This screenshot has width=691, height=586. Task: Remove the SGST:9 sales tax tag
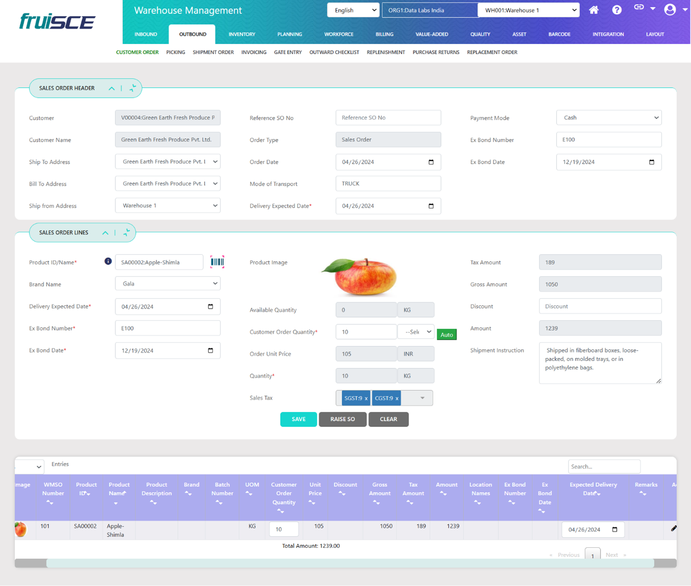pos(366,398)
